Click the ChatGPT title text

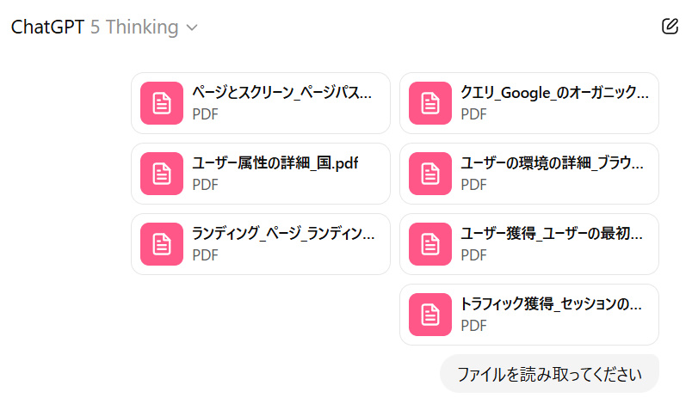pyautogui.click(x=47, y=28)
